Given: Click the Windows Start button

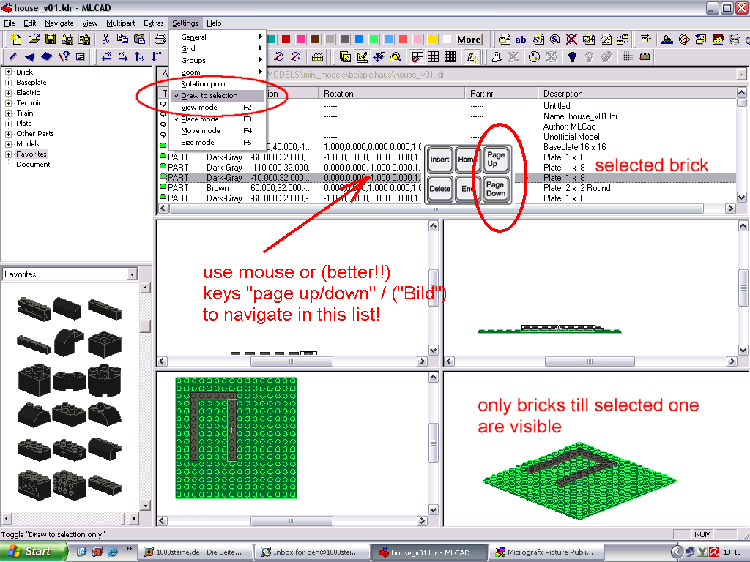Looking at the screenshot, I should (x=33, y=552).
